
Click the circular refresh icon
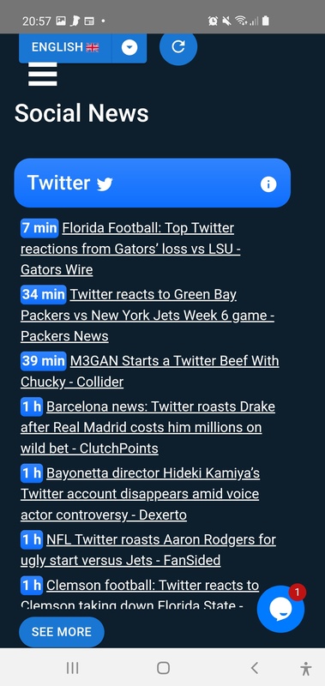[x=178, y=46]
